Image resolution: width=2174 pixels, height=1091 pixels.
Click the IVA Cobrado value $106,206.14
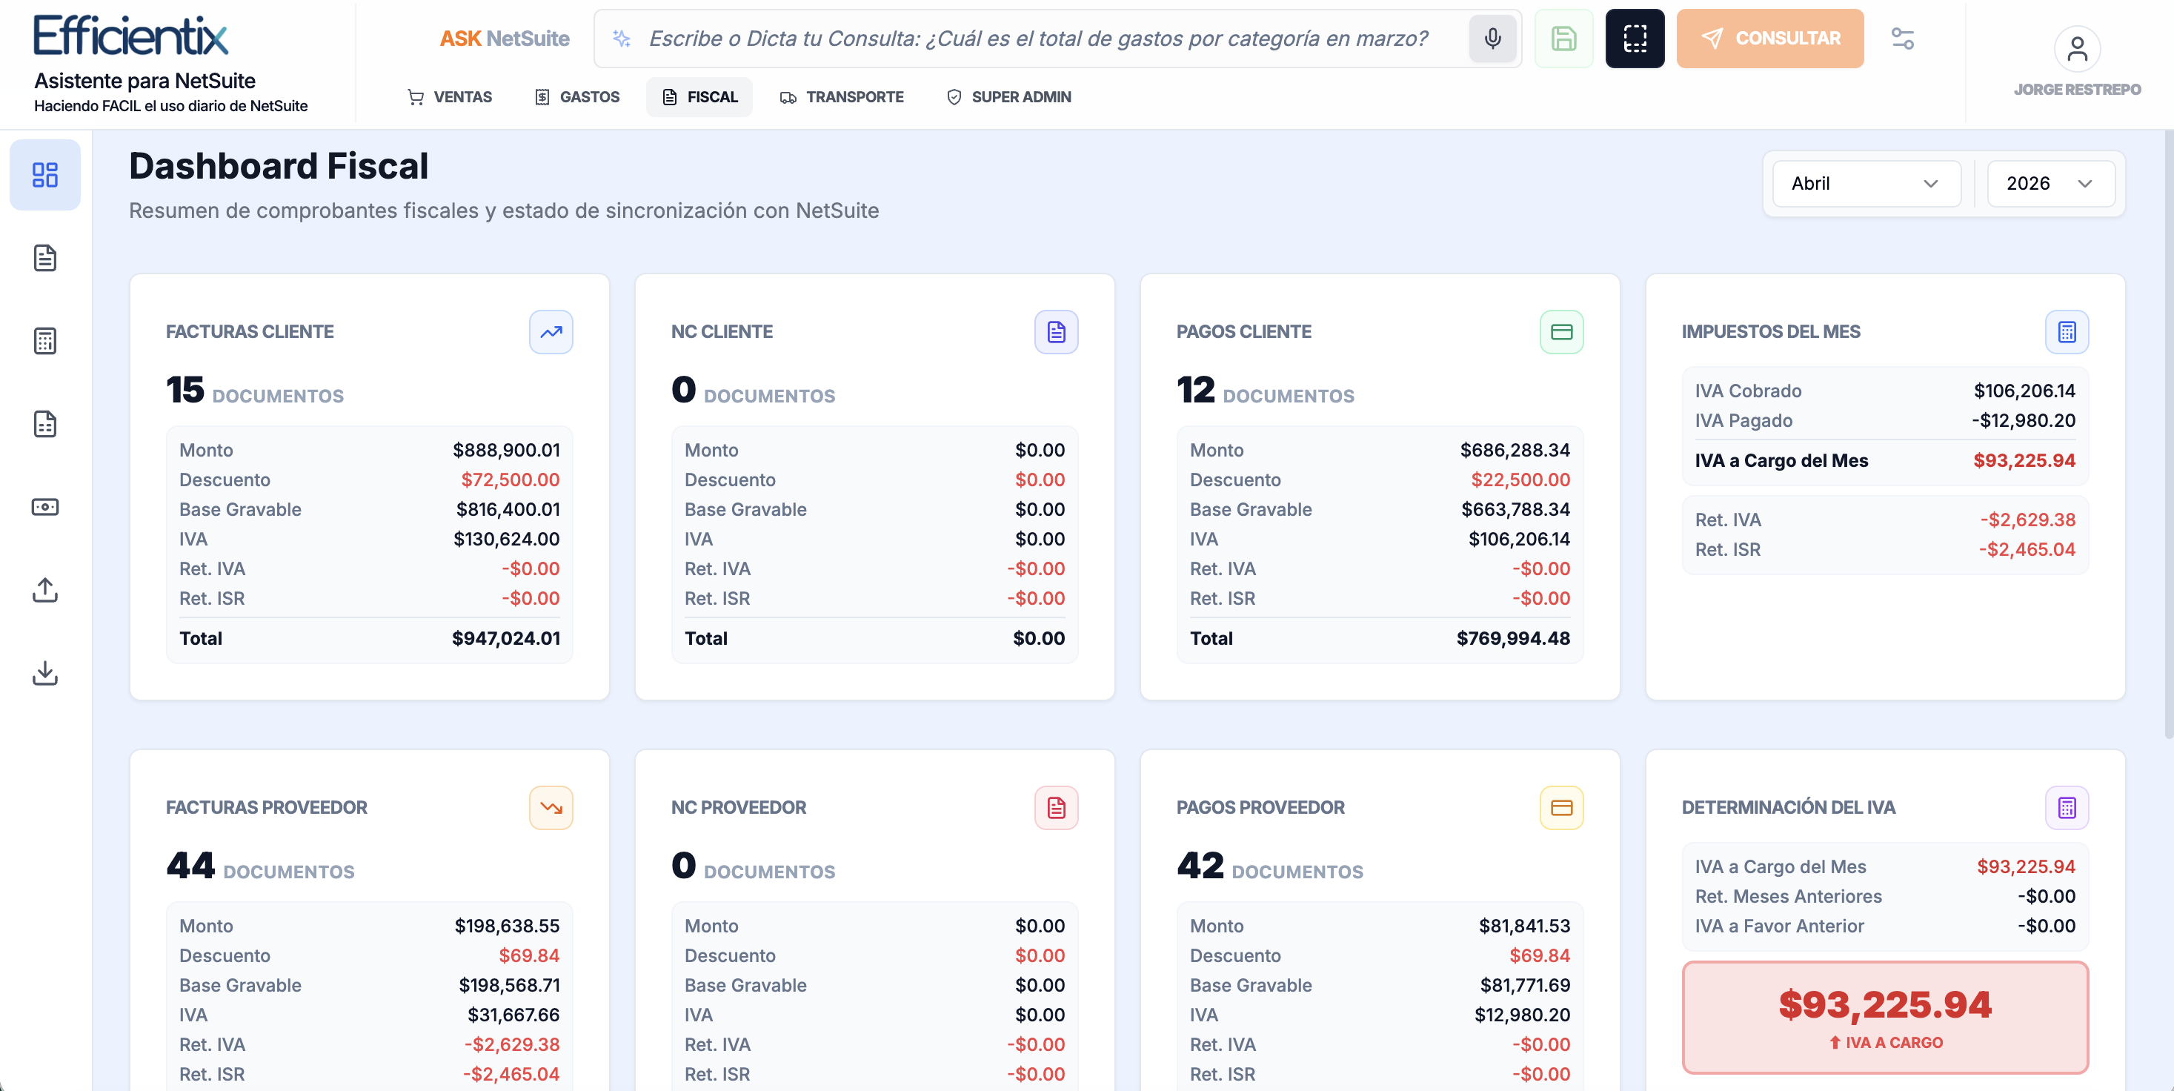[2024, 391]
